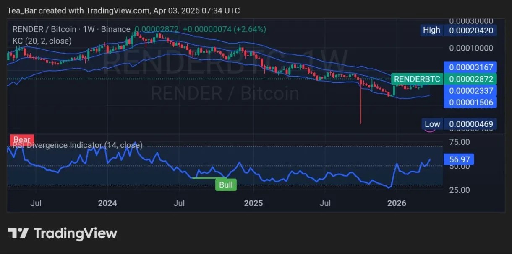Click the green 0.00002872 price axis label
Image resolution: width=512 pixels, height=254 pixels.
pyautogui.click(x=470, y=79)
